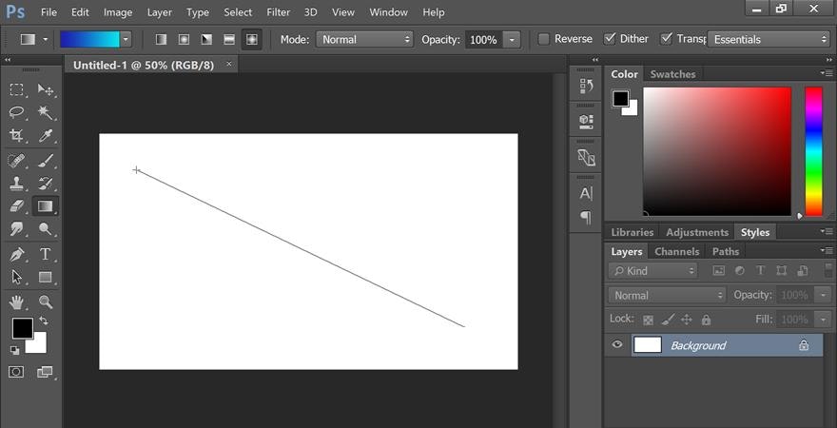The image size is (837, 428).
Task: Open the gradient Opacity slider dropdown
Action: tap(512, 40)
